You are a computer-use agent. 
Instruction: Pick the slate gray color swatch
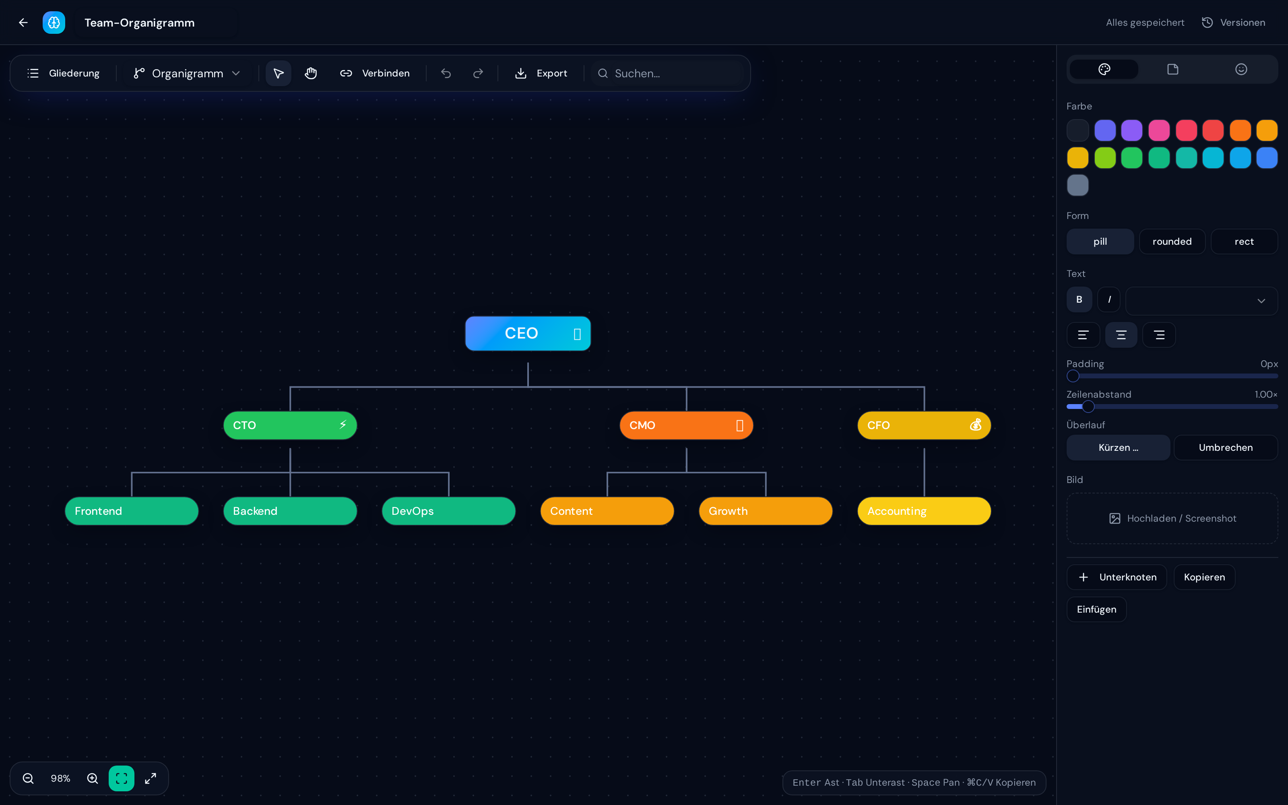[x=1078, y=185]
